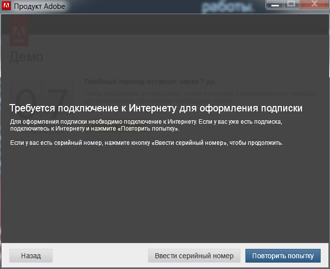The height and width of the screenshot is (269, 330).
Task: Click Повторить попытку button
Action: pos(283,256)
